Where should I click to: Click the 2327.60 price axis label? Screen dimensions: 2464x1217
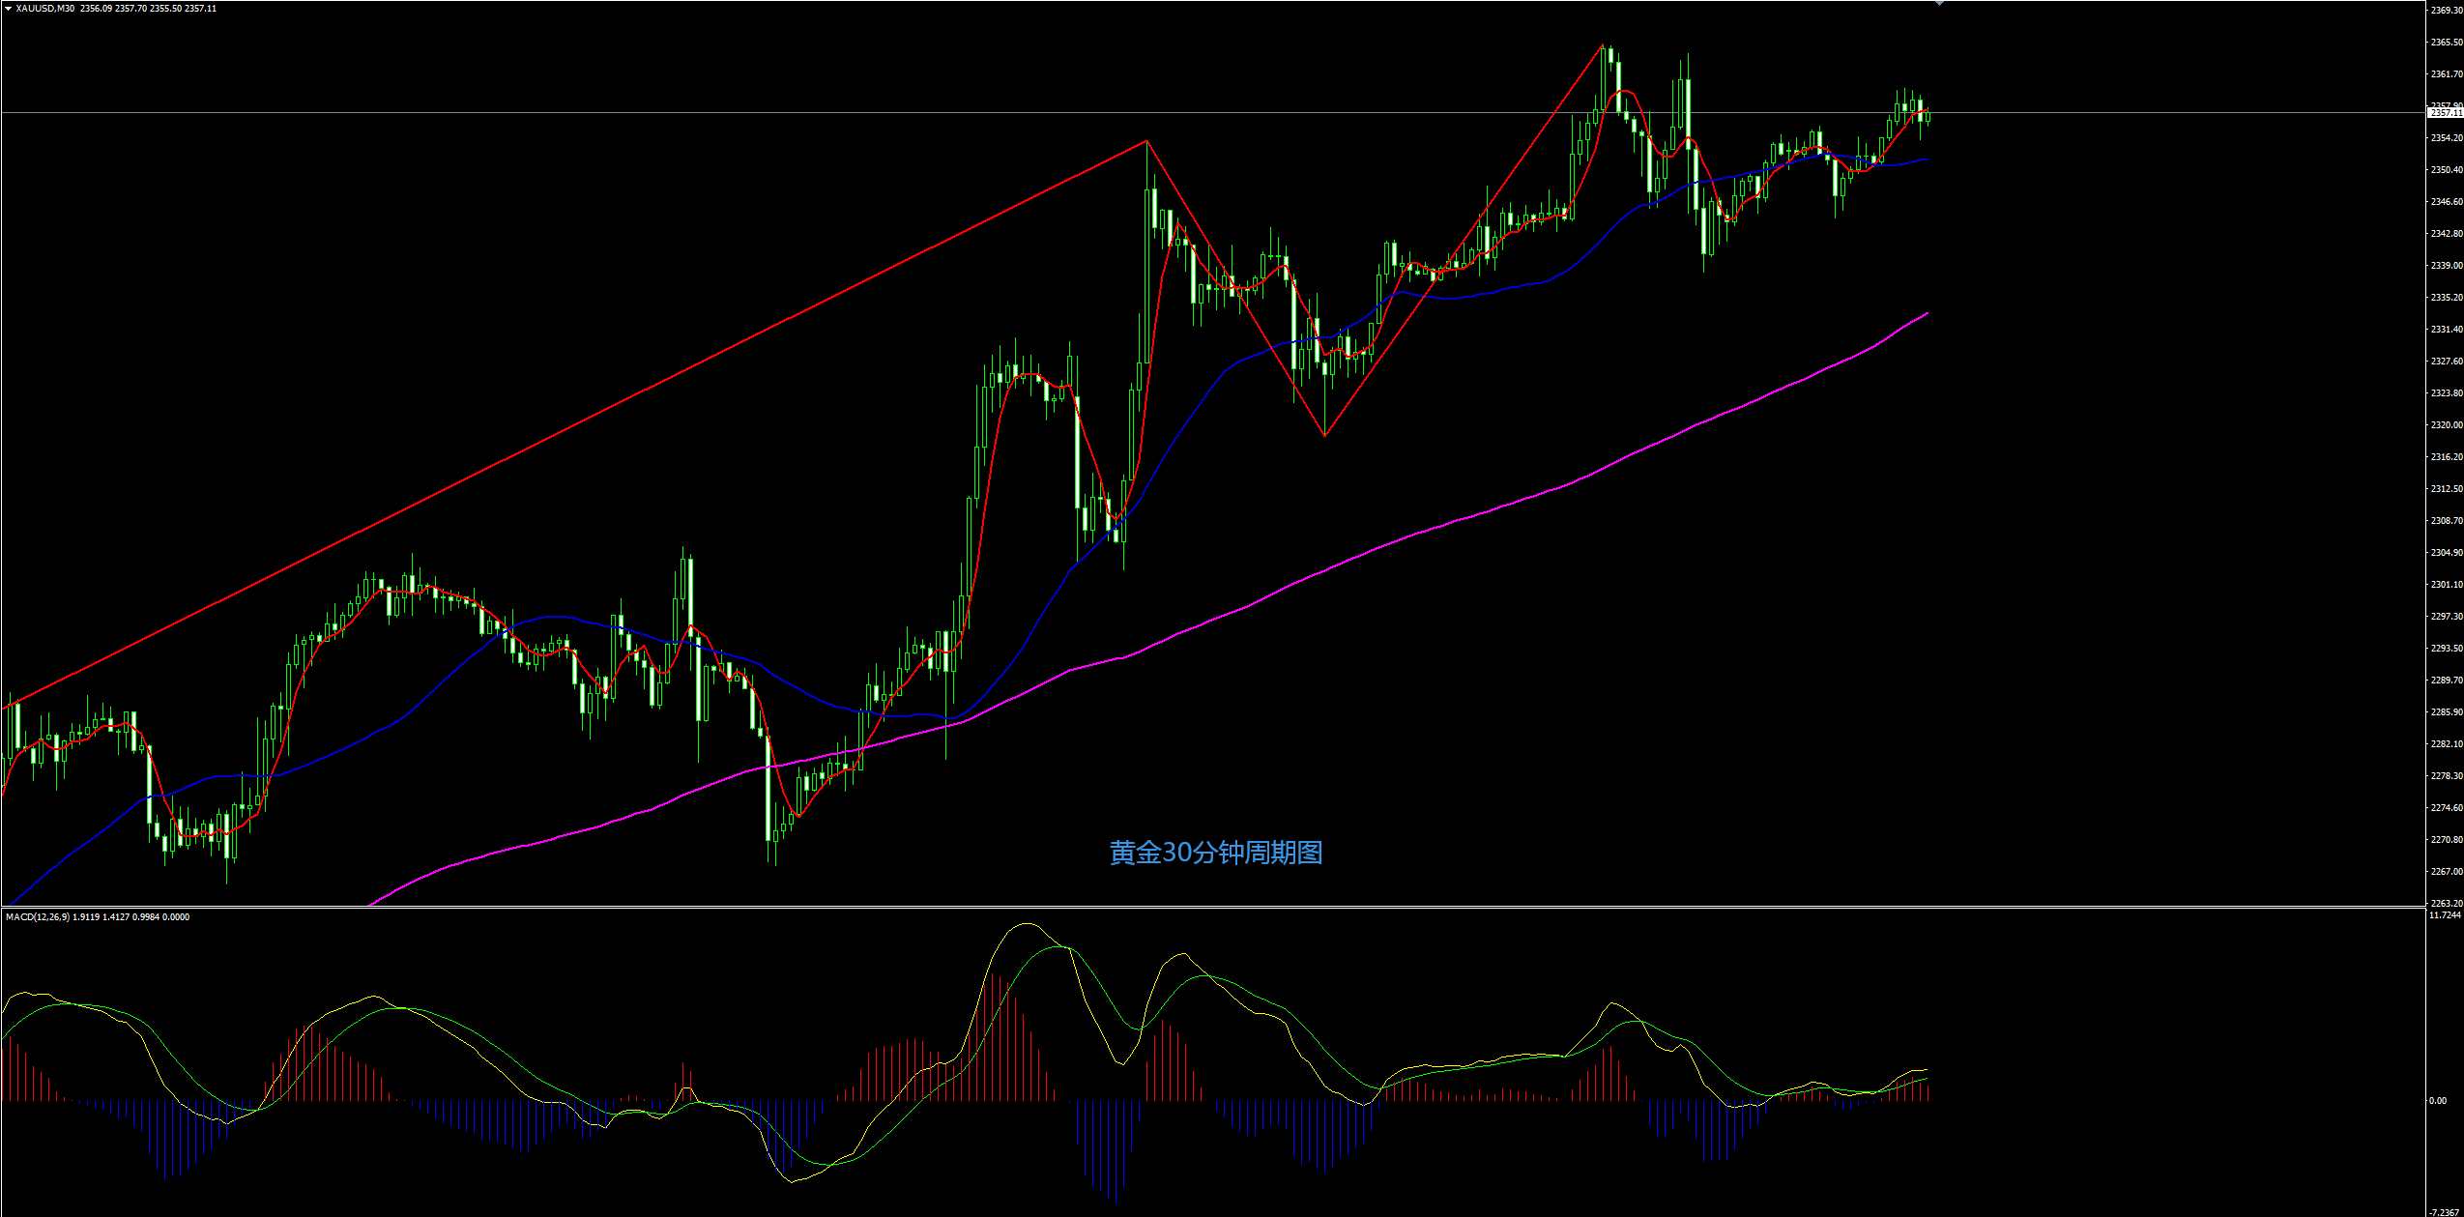click(2446, 362)
